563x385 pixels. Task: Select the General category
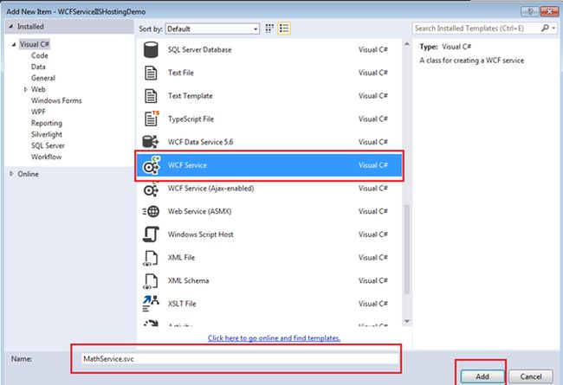[x=43, y=78]
